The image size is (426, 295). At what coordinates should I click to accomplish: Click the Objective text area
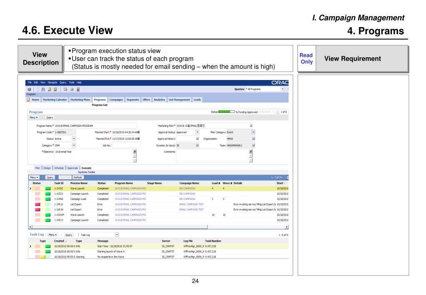click(x=94, y=156)
